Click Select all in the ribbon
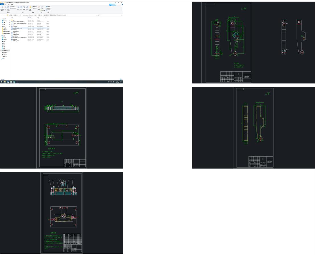 48,7
